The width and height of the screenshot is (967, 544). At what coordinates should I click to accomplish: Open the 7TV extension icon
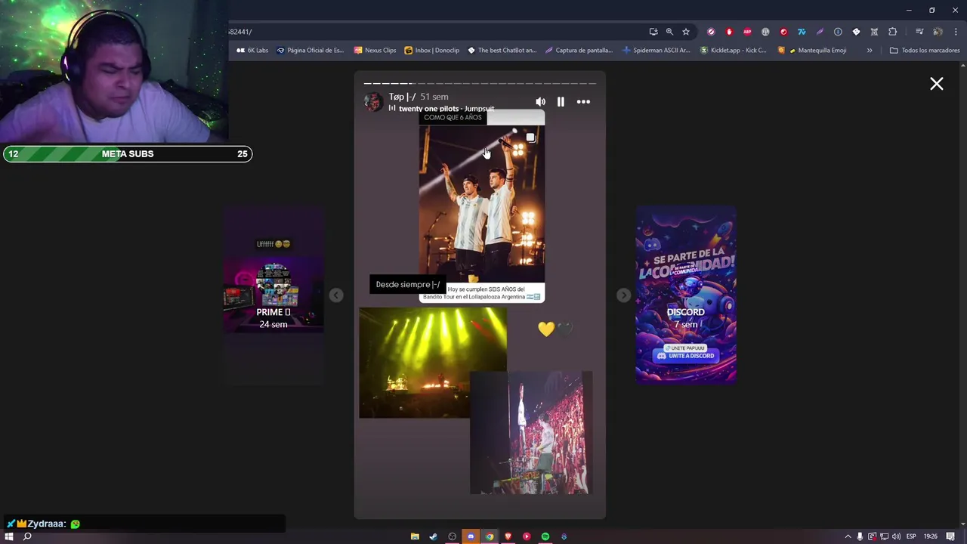pos(802,32)
